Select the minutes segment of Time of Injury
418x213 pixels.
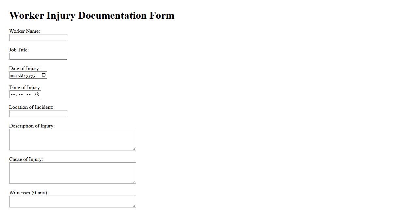21,94
